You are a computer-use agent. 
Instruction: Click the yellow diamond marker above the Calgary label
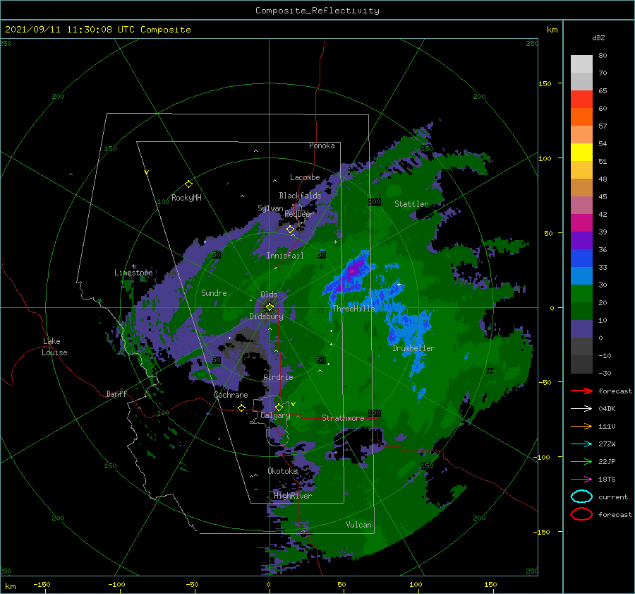(x=279, y=407)
